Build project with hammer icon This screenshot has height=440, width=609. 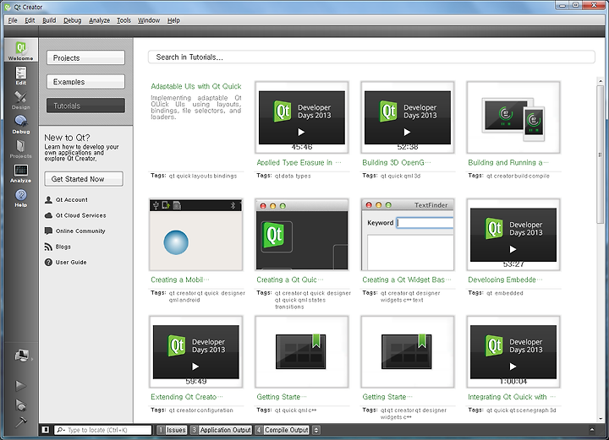click(x=20, y=421)
